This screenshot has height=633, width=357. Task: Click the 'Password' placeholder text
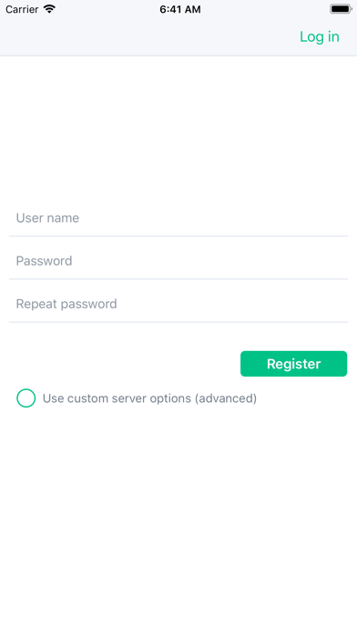coord(44,261)
